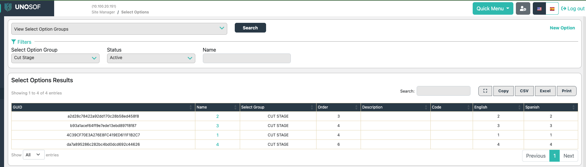Click the fullscreen expand table icon

pos(485,91)
